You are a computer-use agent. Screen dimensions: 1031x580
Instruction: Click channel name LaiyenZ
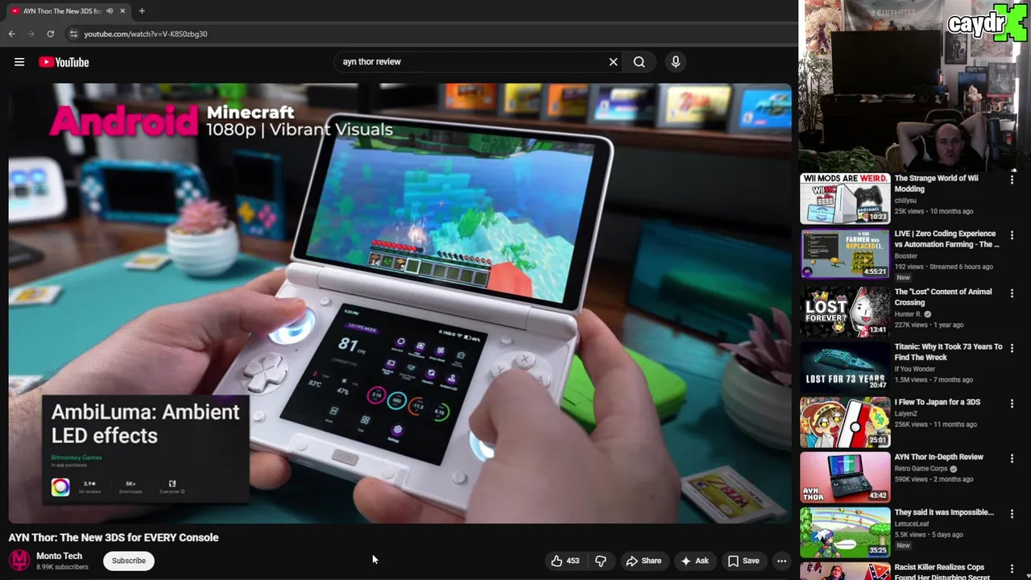tap(906, 413)
